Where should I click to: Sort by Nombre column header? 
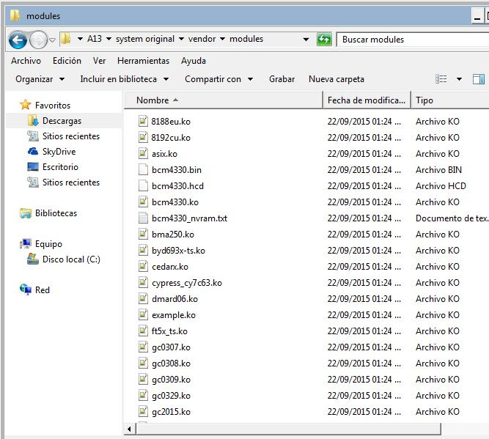click(224, 100)
